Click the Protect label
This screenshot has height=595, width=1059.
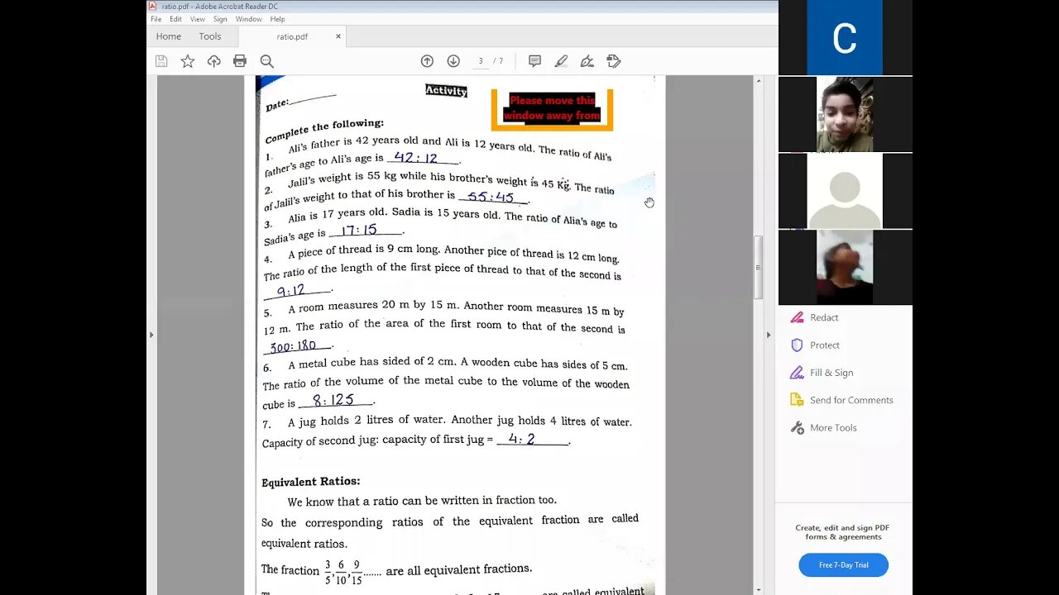pyautogui.click(x=825, y=345)
